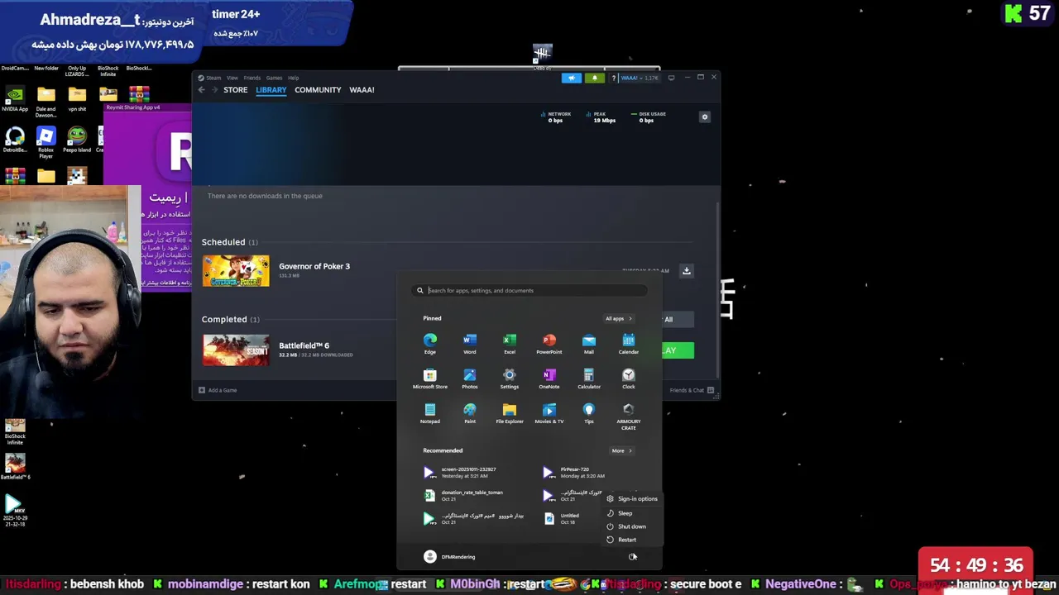Open Steam notifications bell
Image resolution: width=1059 pixels, height=595 pixels.
pos(594,78)
